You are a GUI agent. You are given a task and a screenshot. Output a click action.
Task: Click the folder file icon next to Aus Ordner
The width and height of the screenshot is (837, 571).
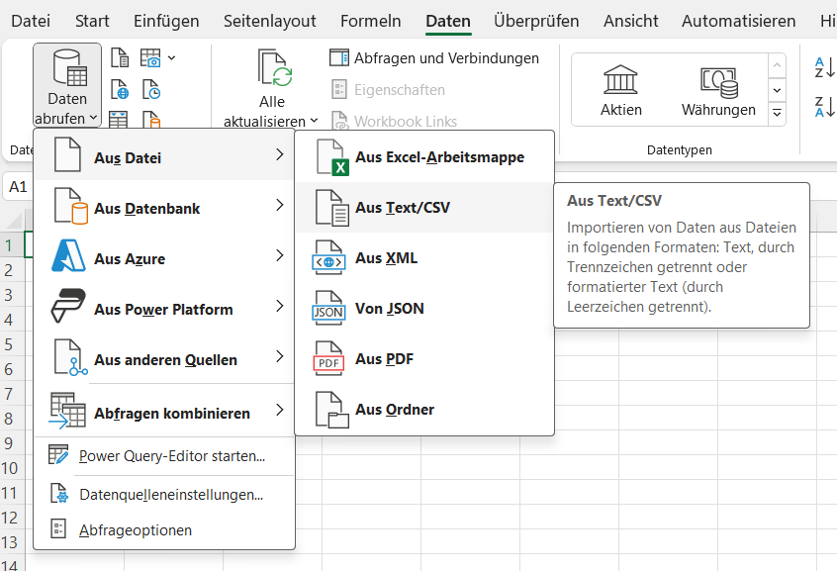(x=332, y=410)
